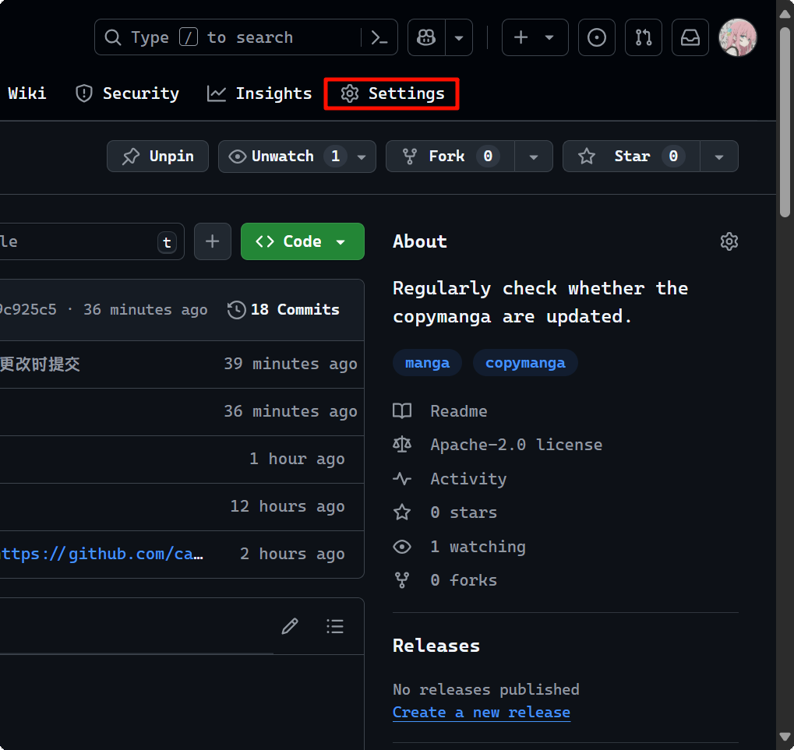The height and width of the screenshot is (750, 794).
Task: Fork the repository
Action: pos(450,157)
